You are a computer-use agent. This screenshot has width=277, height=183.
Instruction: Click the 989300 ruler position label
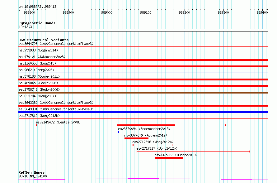(x=223, y=12)
